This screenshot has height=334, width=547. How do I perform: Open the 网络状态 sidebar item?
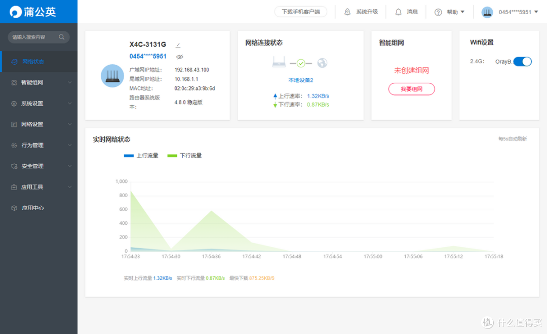[38, 62]
